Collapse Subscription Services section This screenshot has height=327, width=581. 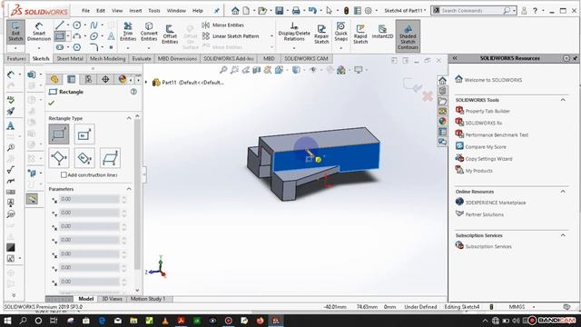(563, 235)
